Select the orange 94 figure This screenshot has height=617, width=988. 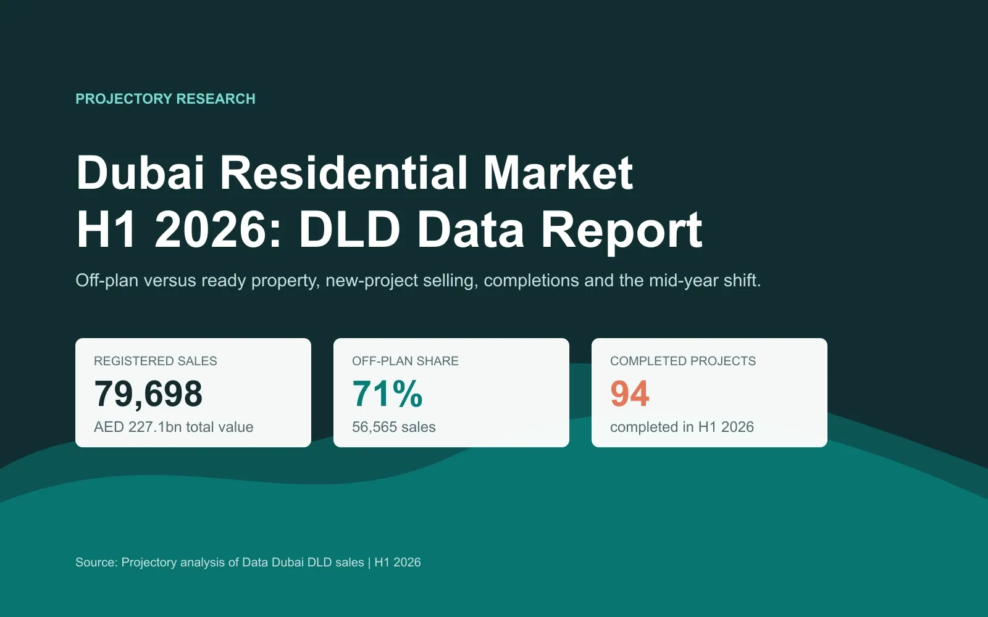tap(630, 394)
